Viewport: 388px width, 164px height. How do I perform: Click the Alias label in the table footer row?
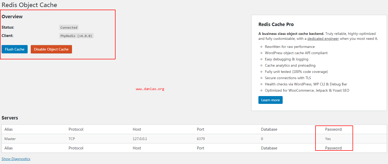click(9, 148)
